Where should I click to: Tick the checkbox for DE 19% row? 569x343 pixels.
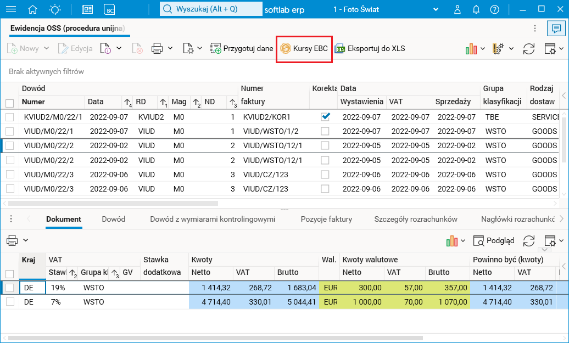(9, 288)
